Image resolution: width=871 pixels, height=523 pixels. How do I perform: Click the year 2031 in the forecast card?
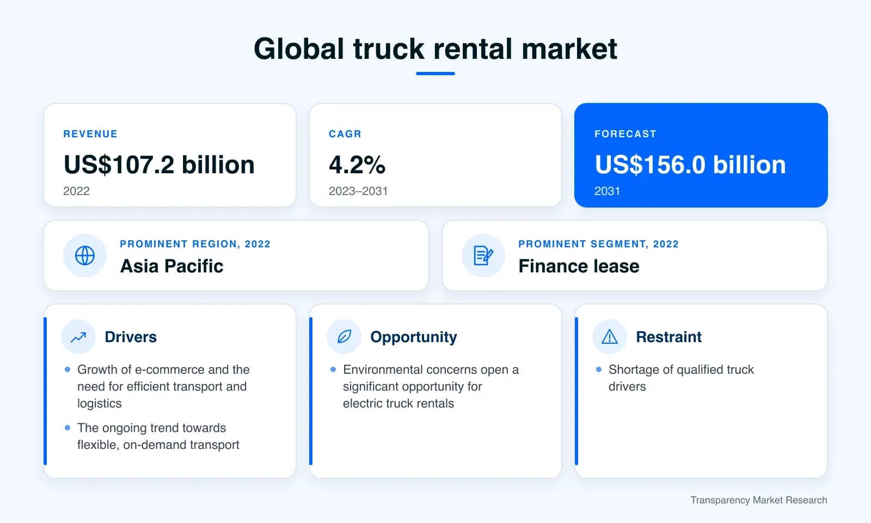607,191
